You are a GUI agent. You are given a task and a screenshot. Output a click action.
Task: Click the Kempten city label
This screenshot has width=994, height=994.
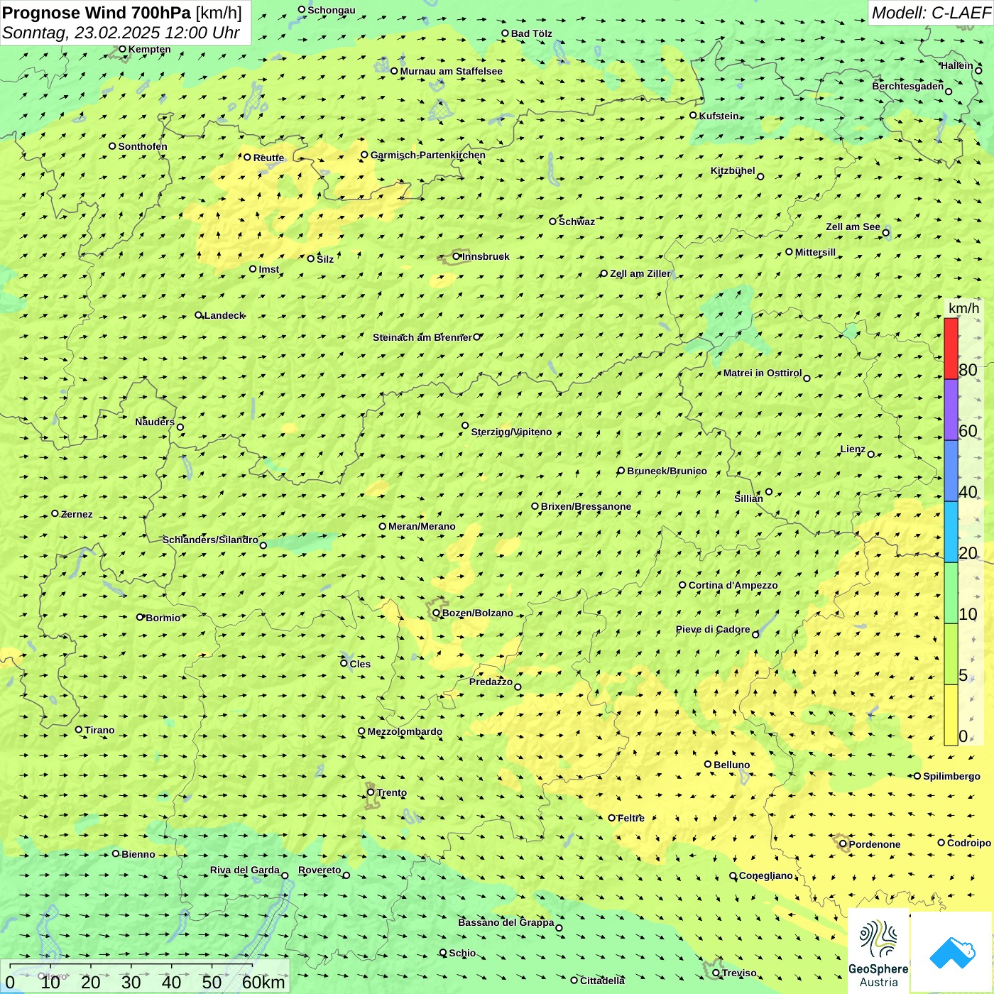click(x=150, y=50)
